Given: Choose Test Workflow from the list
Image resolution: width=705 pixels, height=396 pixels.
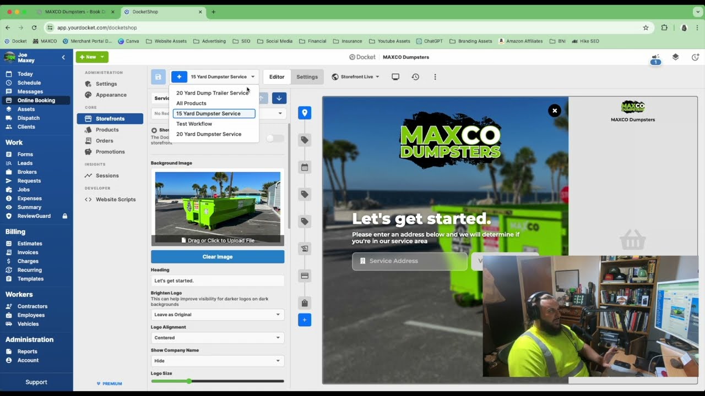Looking at the screenshot, I should pyautogui.click(x=194, y=124).
